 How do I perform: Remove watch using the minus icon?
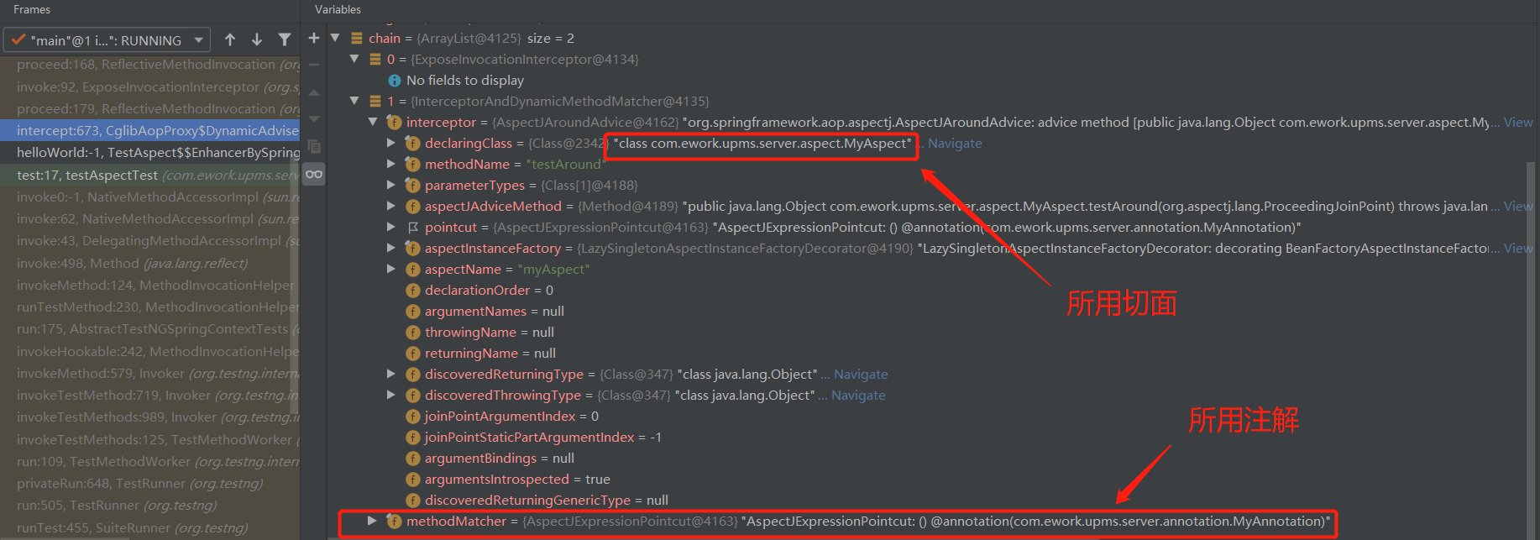tap(314, 65)
